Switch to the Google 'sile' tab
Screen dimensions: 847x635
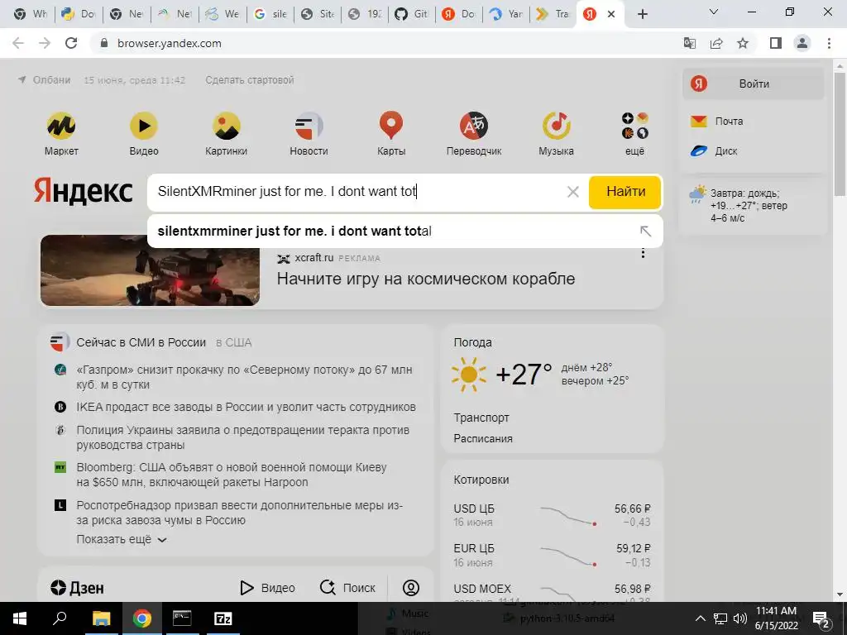(270, 14)
